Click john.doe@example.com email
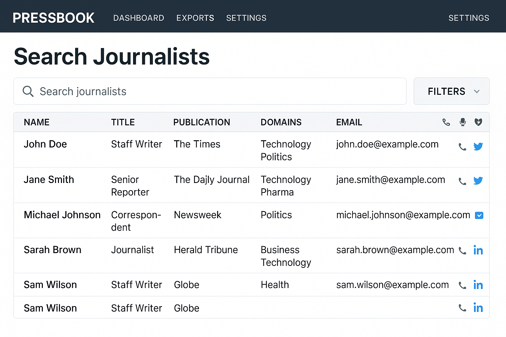This screenshot has width=506, height=337. [387, 144]
